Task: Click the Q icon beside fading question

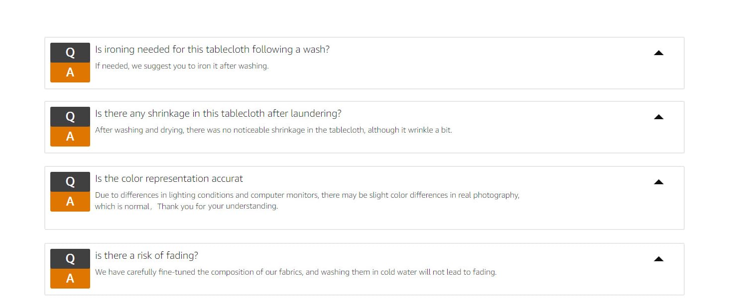Action: click(x=70, y=259)
